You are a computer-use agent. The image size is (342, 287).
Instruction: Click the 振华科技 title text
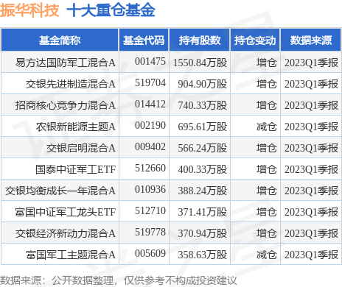click(29, 10)
